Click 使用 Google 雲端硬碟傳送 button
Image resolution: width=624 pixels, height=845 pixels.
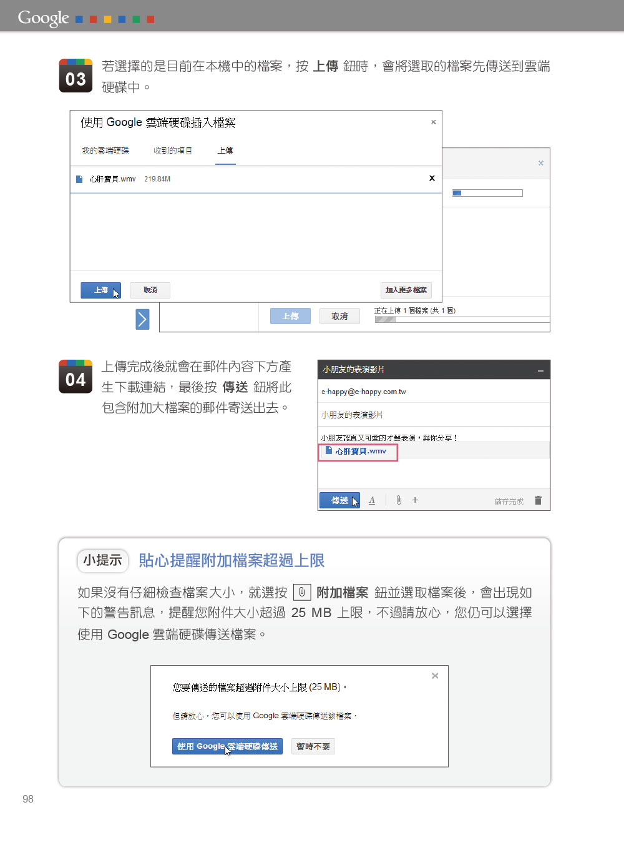(x=227, y=746)
